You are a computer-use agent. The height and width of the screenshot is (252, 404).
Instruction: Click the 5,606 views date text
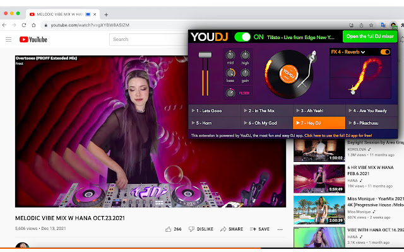(x=40, y=228)
